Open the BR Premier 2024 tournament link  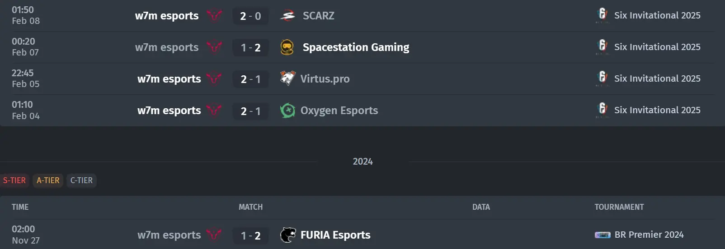(x=649, y=235)
